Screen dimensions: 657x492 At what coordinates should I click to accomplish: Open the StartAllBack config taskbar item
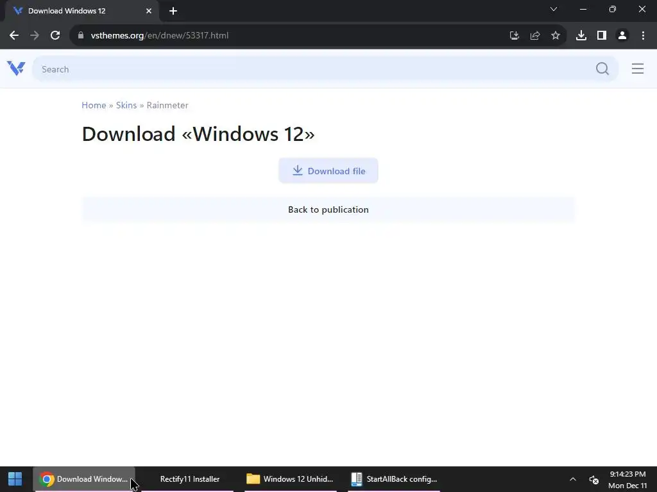[394, 479]
